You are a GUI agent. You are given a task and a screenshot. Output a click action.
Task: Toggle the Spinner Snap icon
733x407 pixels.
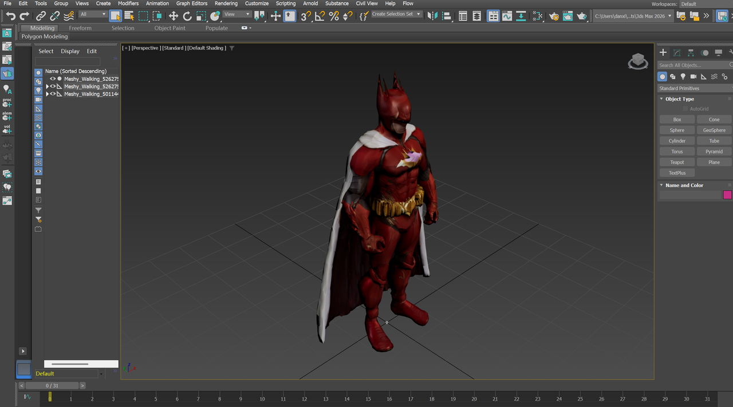(x=348, y=16)
